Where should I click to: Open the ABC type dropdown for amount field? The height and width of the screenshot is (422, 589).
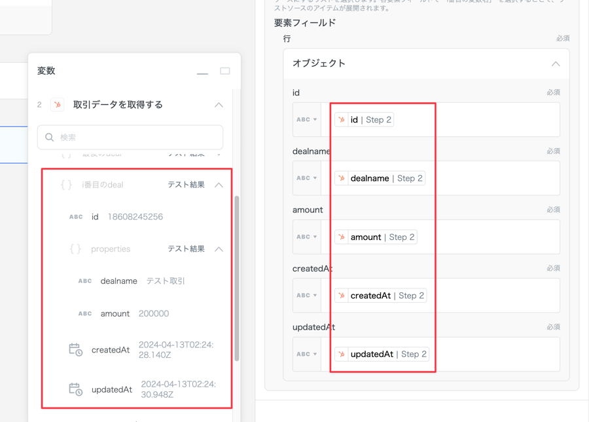(x=306, y=237)
